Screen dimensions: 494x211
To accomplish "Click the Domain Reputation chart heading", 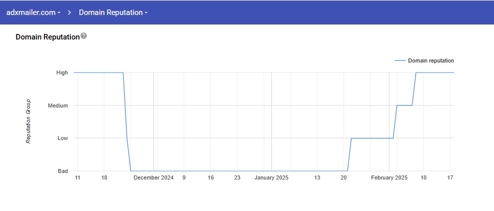I will tap(47, 37).
